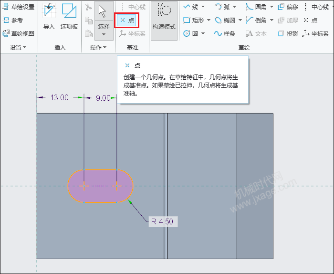
Task: Click 点 in the 草绘 group
Action: [x=310, y=20]
